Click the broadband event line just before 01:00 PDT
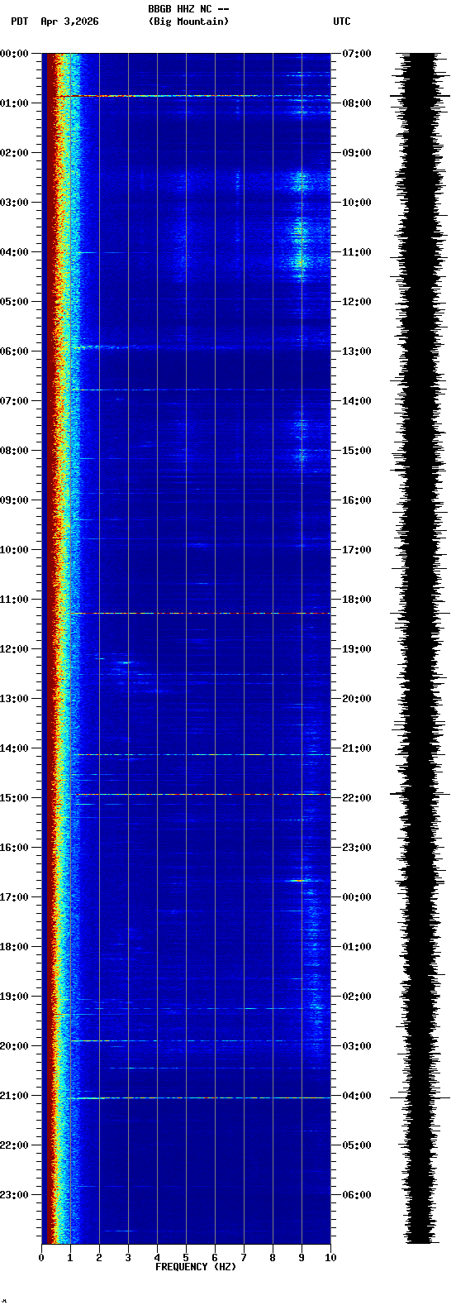 point(194,96)
